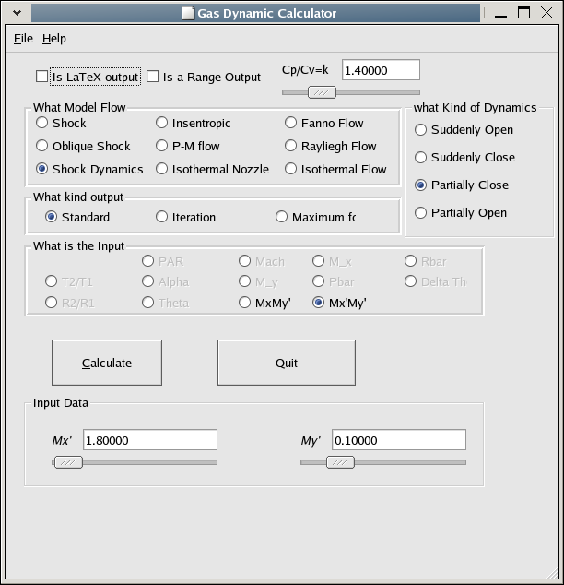
Task: Open the File menu
Action: (x=23, y=39)
